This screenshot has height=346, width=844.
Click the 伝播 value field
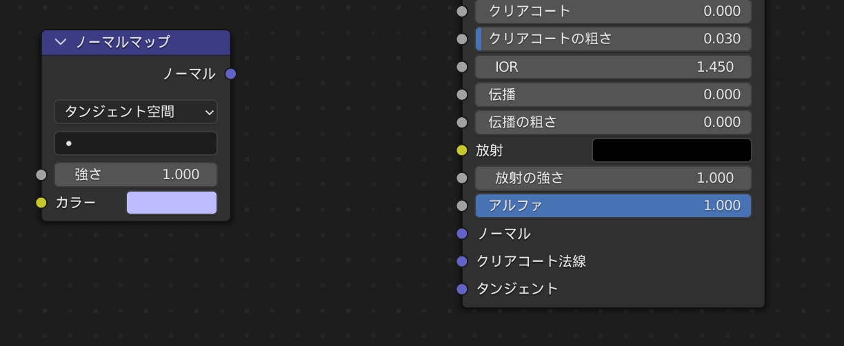point(613,94)
